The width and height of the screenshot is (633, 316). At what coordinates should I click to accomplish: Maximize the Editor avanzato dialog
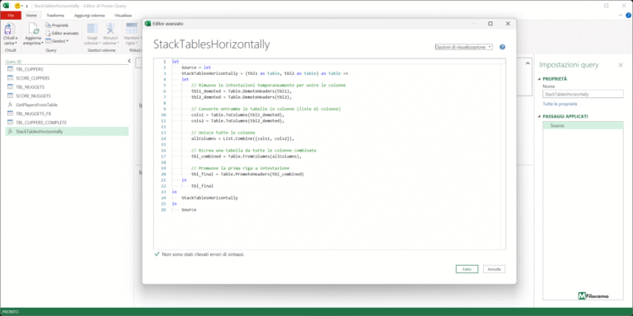point(490,24)
